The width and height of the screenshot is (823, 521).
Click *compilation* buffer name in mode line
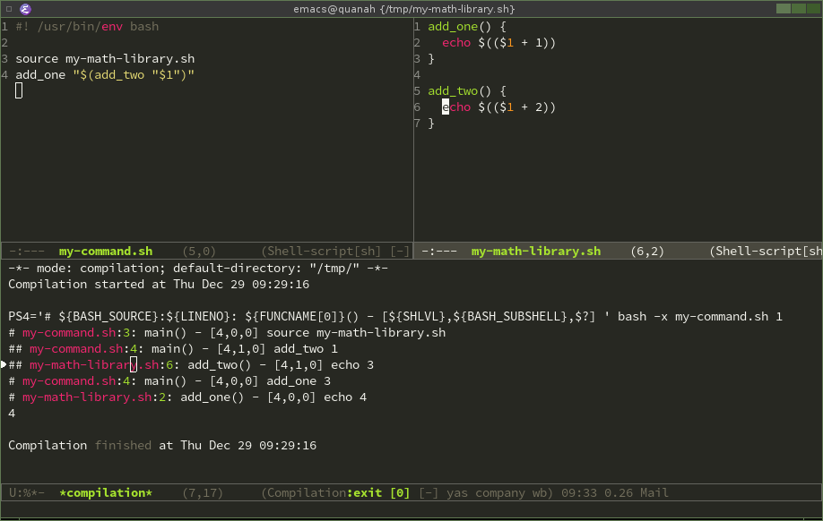tap(106, 493)
